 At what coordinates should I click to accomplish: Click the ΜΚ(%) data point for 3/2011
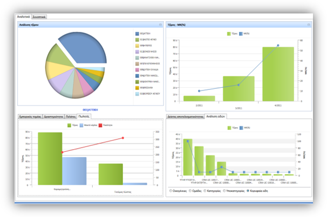pos(239,85)
